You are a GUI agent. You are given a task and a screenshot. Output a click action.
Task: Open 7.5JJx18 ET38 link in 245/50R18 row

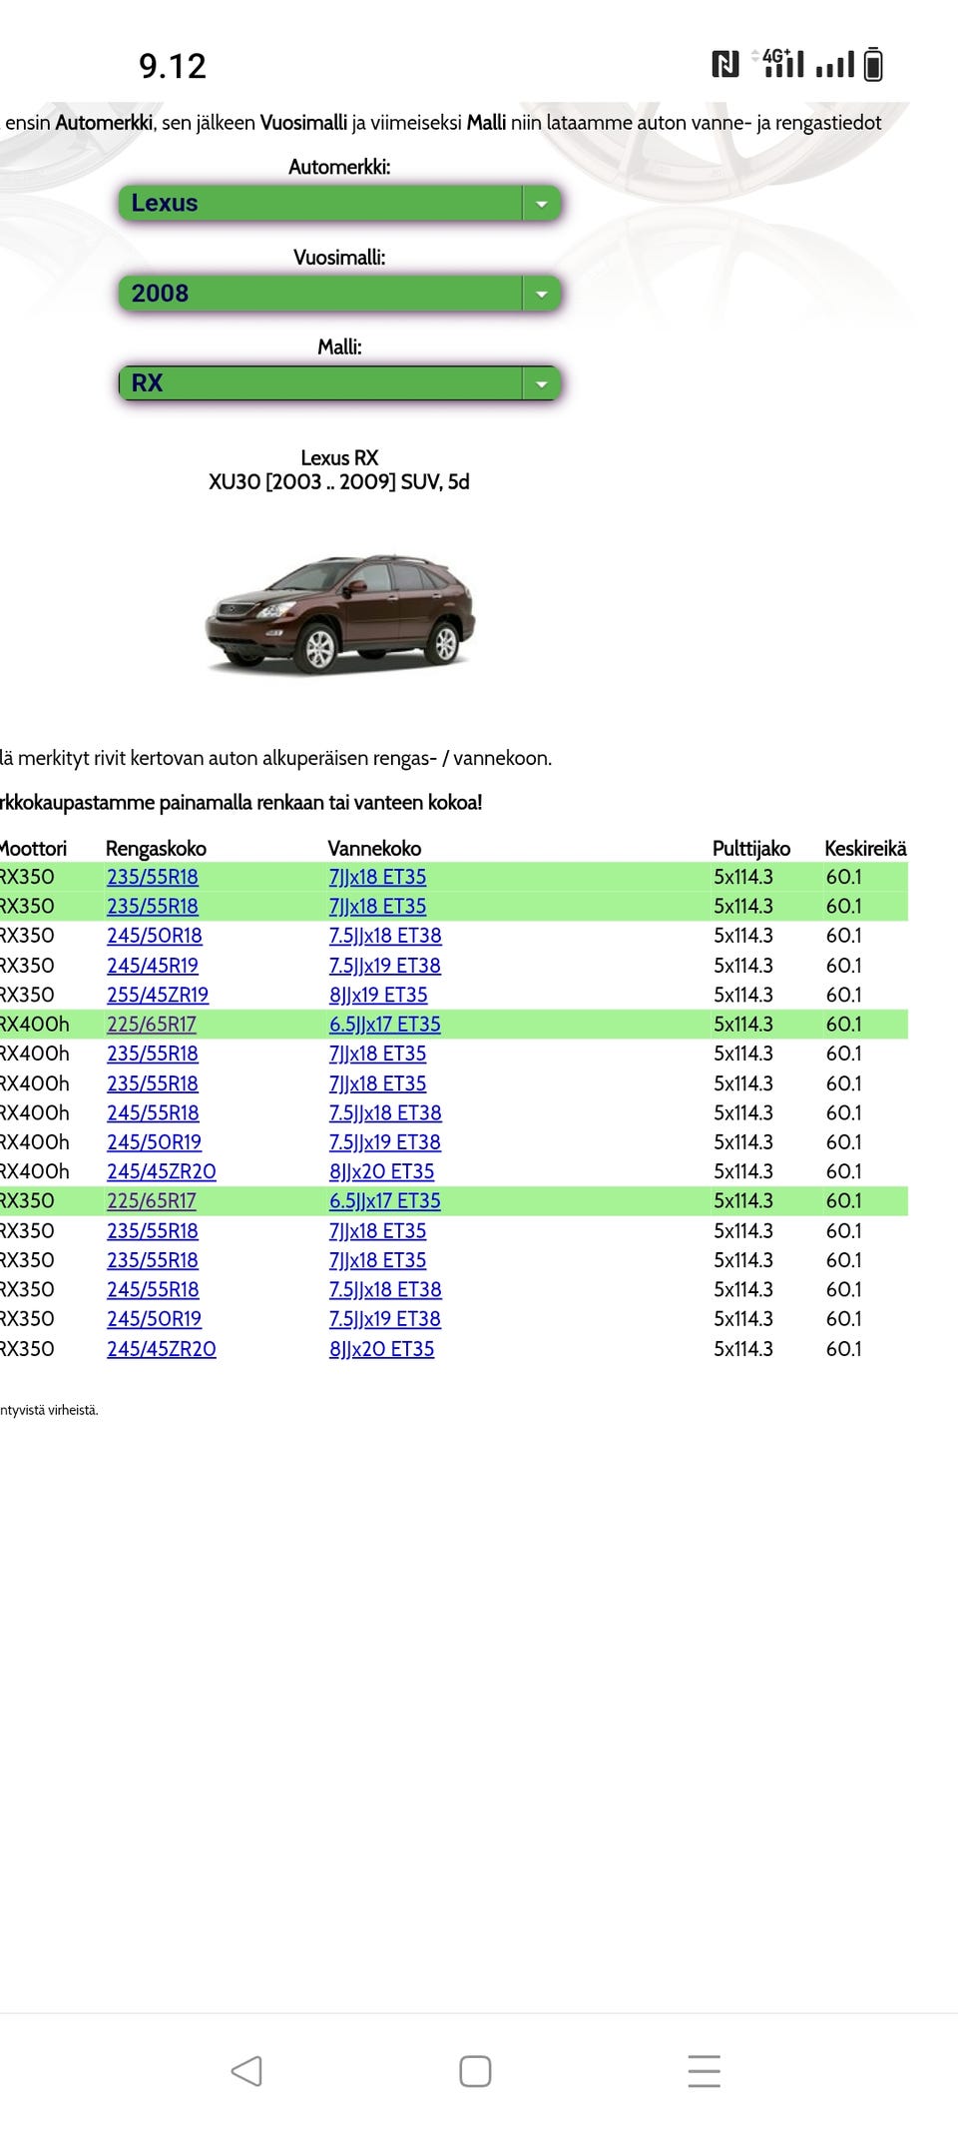tap(385, 936)
